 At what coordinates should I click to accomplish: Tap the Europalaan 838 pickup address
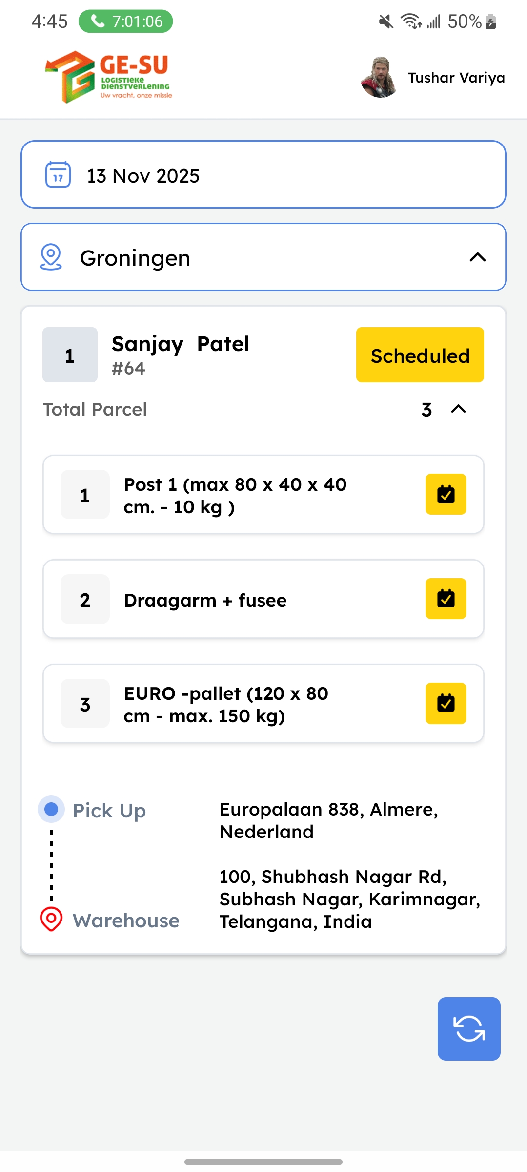click(x=329, y=820)
